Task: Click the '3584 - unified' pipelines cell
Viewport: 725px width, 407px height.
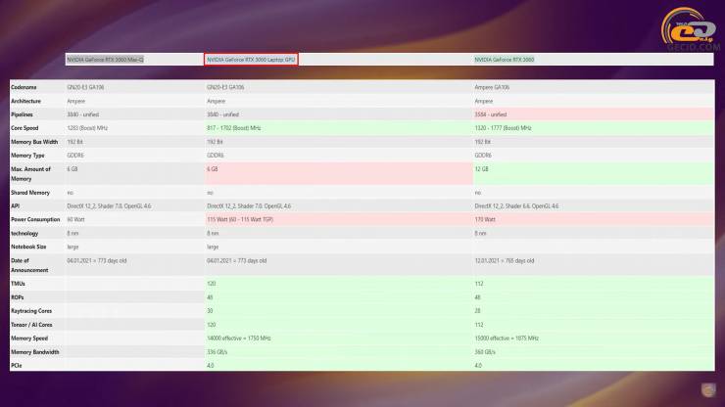Action: pyautogui.click(x=490, y=114)
